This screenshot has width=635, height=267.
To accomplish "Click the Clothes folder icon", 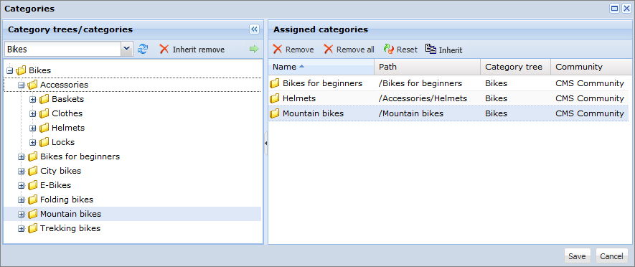I will click(x=44, y=114).
